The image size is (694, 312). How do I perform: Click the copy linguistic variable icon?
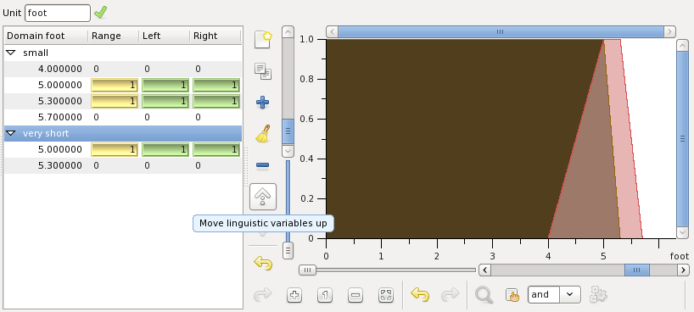click(x=263, y=71)
